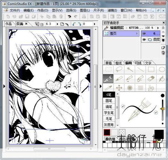This screenshot has height=160, width=168.
Task: Open zoom value dropdown arrow next to 6.3
Action: pos(57,24)
